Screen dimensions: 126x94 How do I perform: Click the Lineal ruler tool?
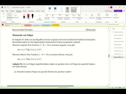(53, 16)
